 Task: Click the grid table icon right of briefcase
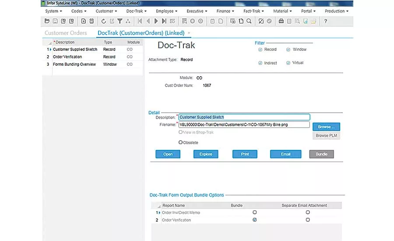pos(289,21)
